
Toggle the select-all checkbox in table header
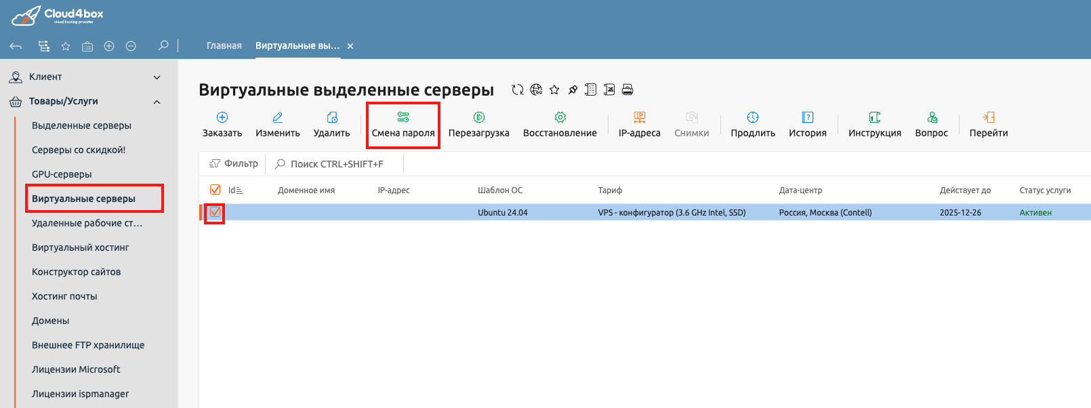(215, 190)
